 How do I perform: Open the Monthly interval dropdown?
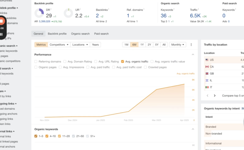point(178,45)
